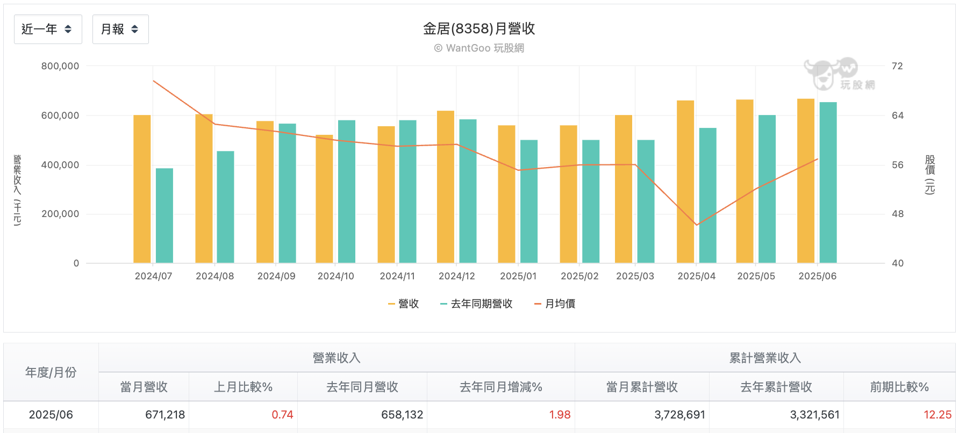
Task: Click the 2024/09 orange revenue bar
Action: [265, 192]
